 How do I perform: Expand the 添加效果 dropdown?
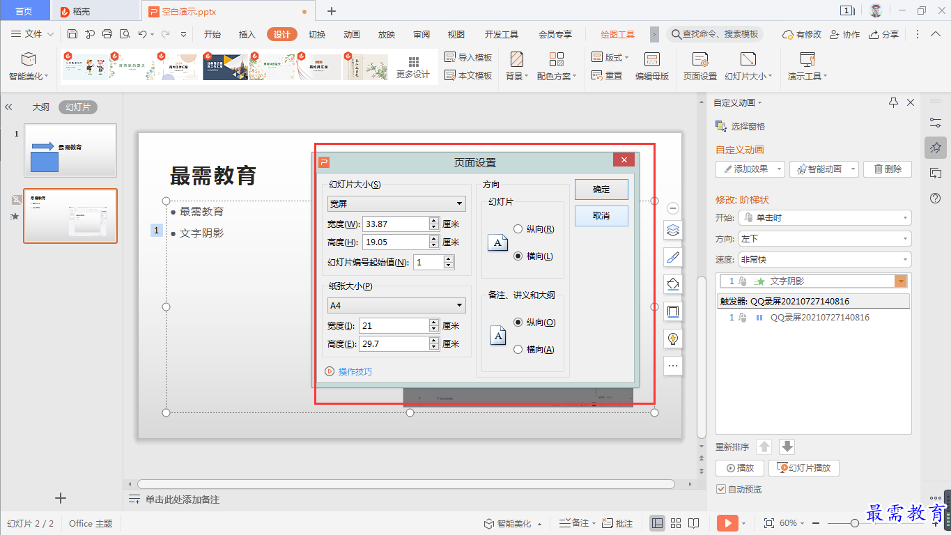780,169
